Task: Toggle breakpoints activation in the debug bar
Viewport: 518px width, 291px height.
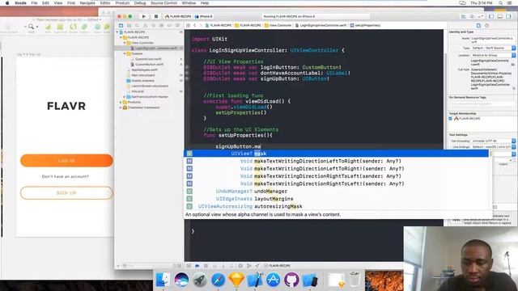Action: (x=197, y=266)
